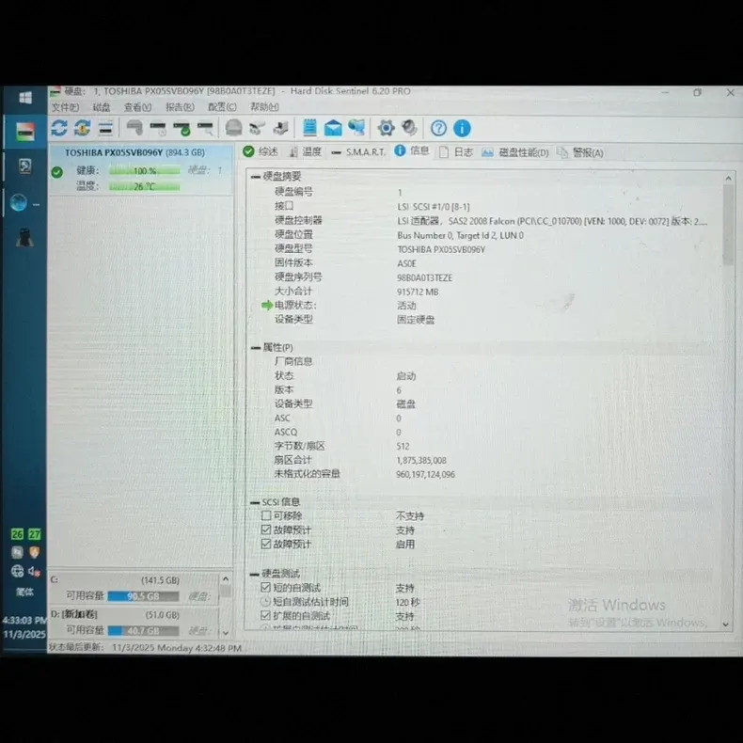
Task: Click the C: 90.5 GB free space bar
Action: [x=143, y=596]
